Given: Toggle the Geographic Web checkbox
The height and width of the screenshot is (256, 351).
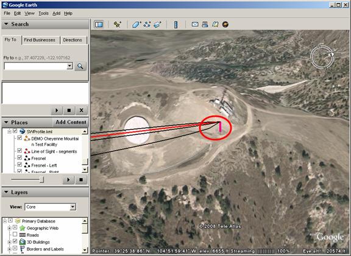Looking at the screenshot, I should point(15,227).
